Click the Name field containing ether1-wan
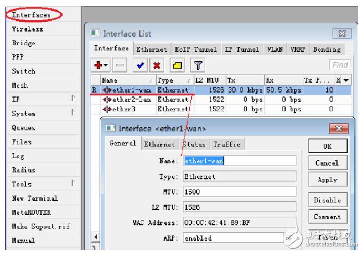Image resolution: width=362 pixels, height=253 pixels. coord(239,161)
